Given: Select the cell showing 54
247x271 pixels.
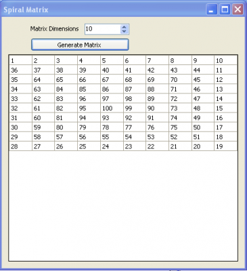Looking at the screenshot, I should tap(135, 137).
